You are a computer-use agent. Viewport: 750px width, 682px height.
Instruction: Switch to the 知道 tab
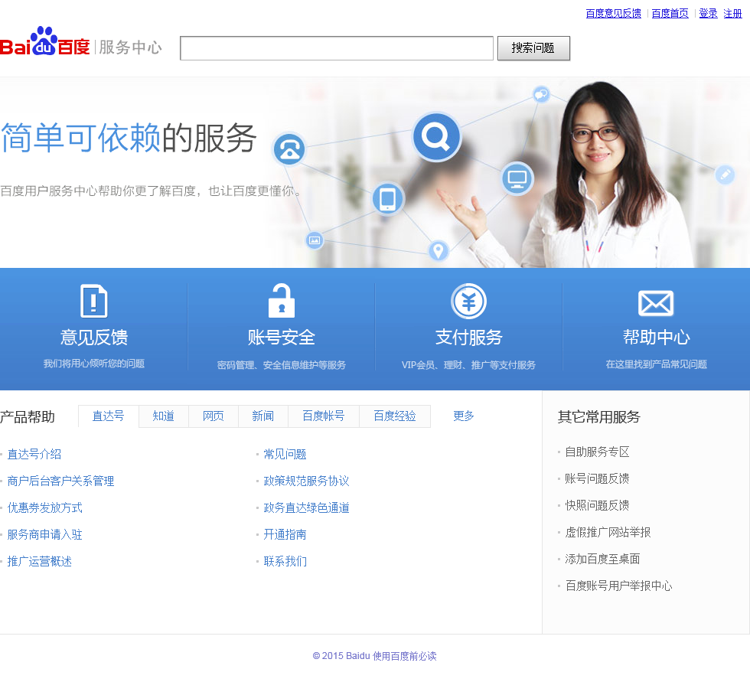coord(164,416)
